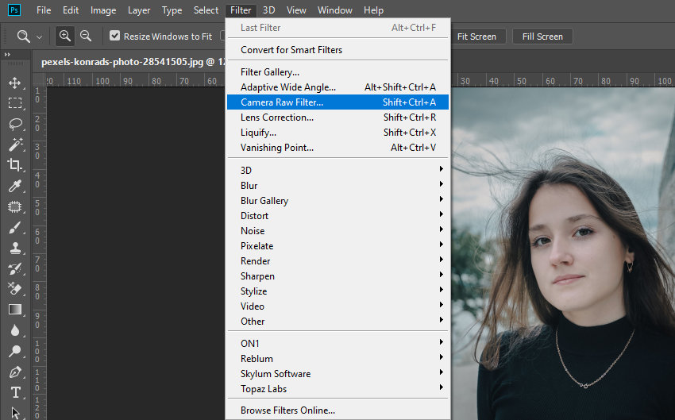This screenshot has height=420, width=675.
Task: Expand the 3D filter submenu
Action: point(338,170)
